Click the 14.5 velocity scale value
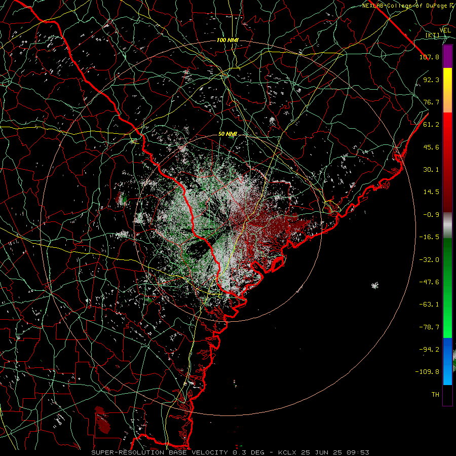Image resolution: width=456 pixels, height=456 pixels. tap(431, 192)
